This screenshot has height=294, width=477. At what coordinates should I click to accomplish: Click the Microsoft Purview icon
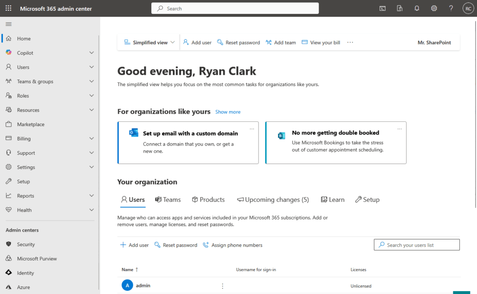tap(8, 258)
